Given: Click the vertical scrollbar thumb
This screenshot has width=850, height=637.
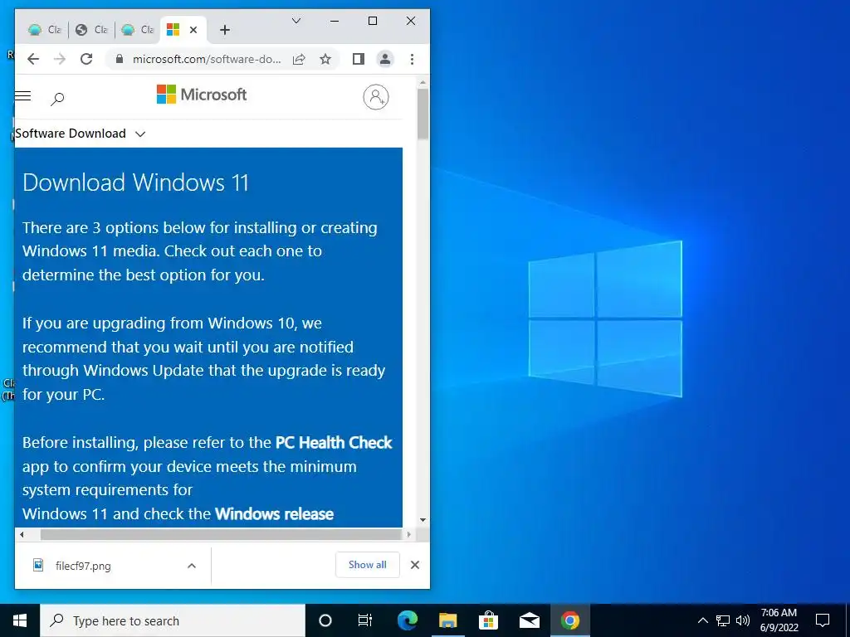Looking at the screenshot, I should [x=423, y=114].
